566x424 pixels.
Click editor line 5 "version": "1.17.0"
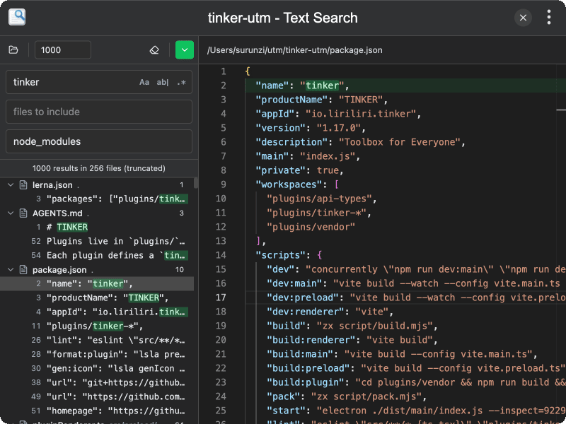click(311, 128)
